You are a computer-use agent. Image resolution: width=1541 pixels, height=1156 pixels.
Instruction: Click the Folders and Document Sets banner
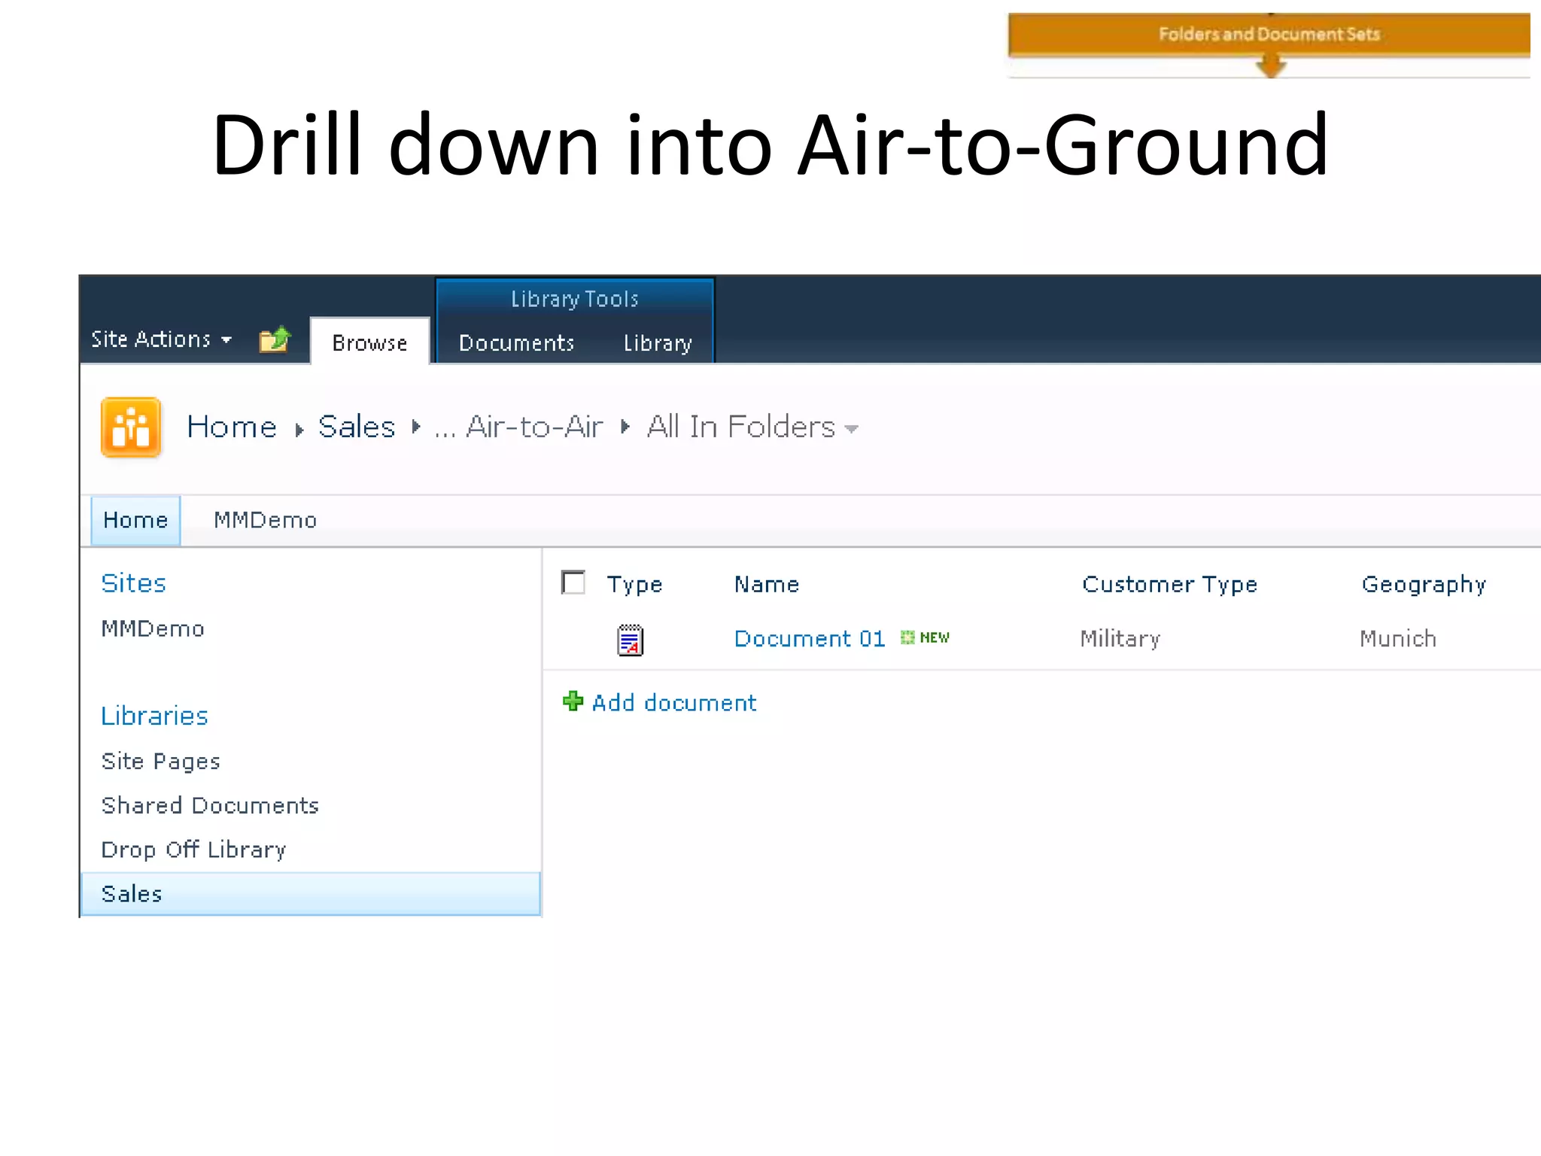point(1269,35)
